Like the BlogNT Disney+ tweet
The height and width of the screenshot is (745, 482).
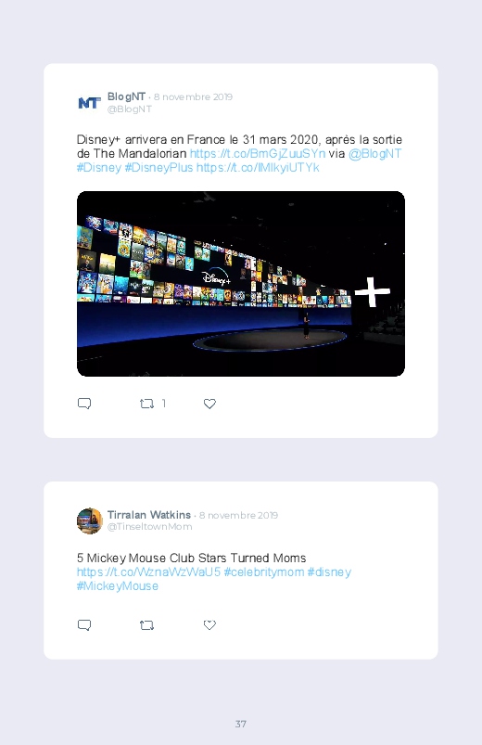209,404
